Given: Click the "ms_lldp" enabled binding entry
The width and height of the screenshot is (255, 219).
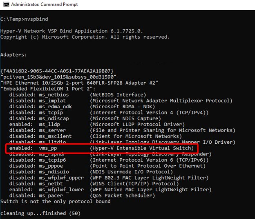Looking at the screenshot, I should coord(50,124).
